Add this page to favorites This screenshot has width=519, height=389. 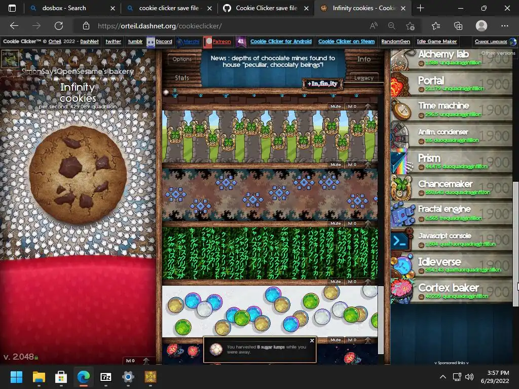(410, 26)
